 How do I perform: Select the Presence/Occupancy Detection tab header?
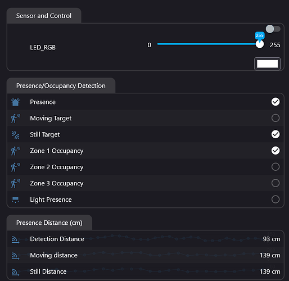coord(61,85)
